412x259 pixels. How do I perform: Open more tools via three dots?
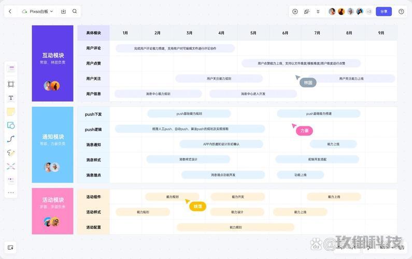click(11, 193)
